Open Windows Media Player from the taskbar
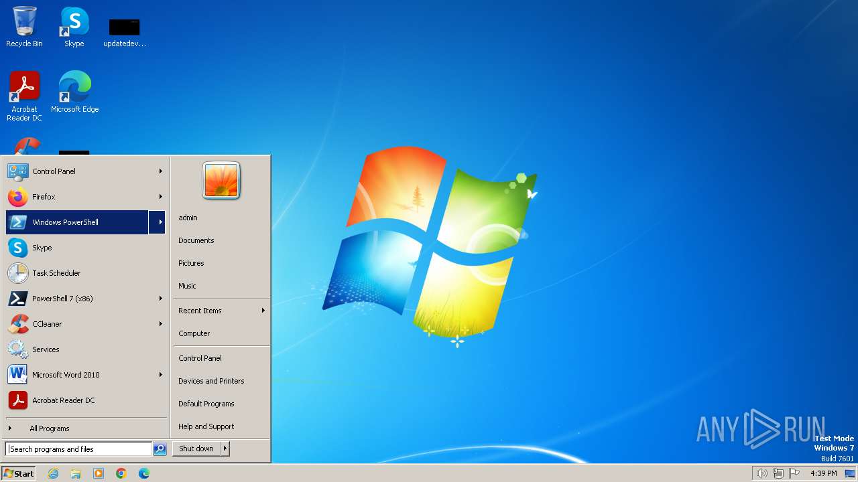 point(99,473)
